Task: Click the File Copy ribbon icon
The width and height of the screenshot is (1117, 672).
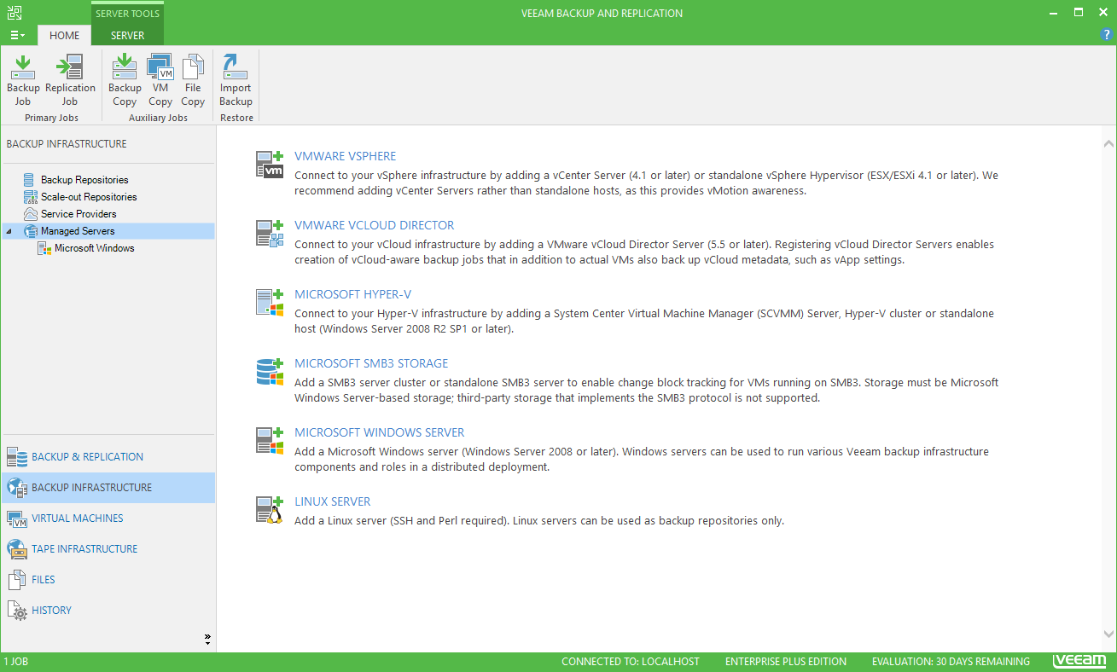Action: 194,67
